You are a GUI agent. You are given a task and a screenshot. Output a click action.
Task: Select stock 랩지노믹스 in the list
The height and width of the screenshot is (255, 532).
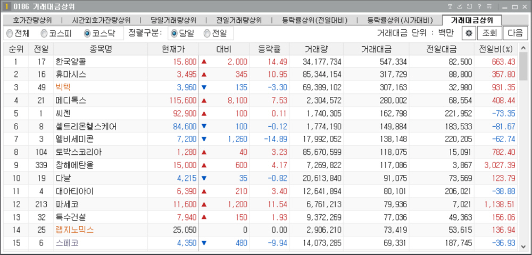[x=74, y=230]
